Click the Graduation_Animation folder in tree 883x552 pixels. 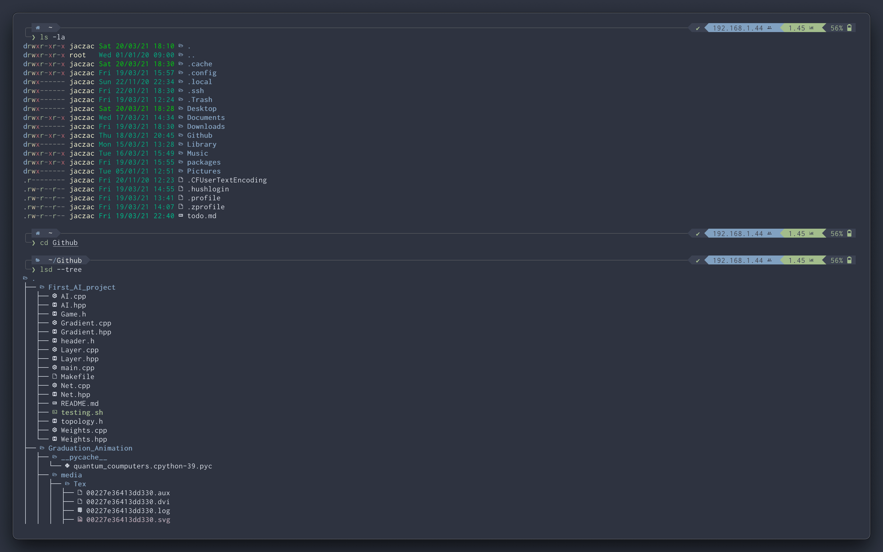pos(90,448)
